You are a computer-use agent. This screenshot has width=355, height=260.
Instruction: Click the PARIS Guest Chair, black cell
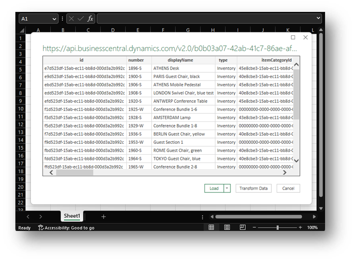tap(183, 77)
